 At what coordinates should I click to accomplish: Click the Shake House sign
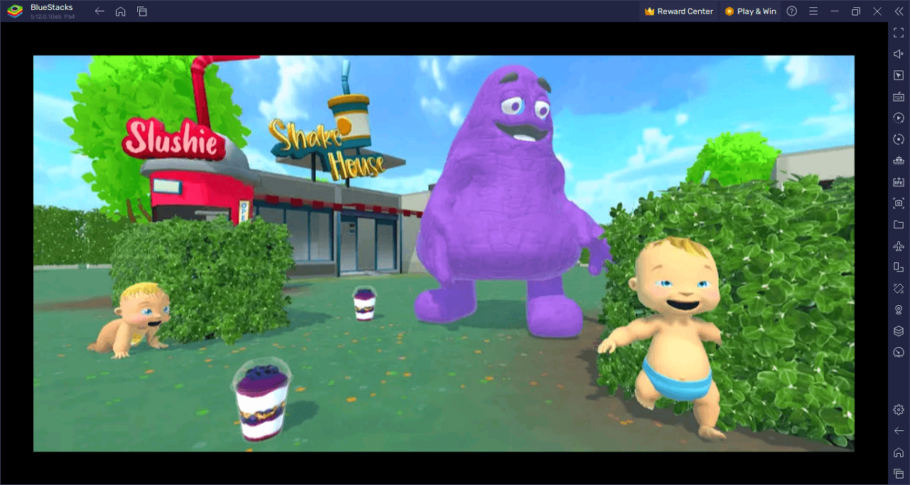pyautogui.click(x=328, y=148)
